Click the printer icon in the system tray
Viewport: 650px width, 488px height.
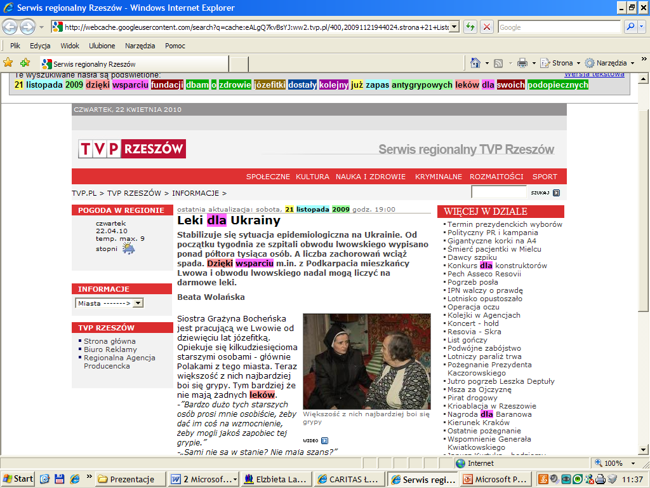pyautogui.click(x=600, y=479)
